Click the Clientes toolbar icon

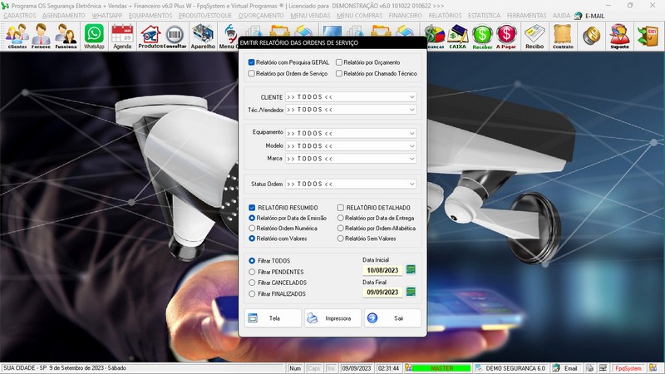click(16, 35)
